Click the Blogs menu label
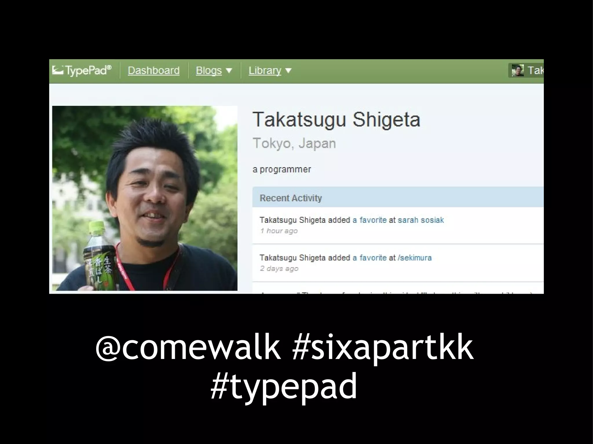The width and height of the screenshot is (593, 444). coord(208,71)
